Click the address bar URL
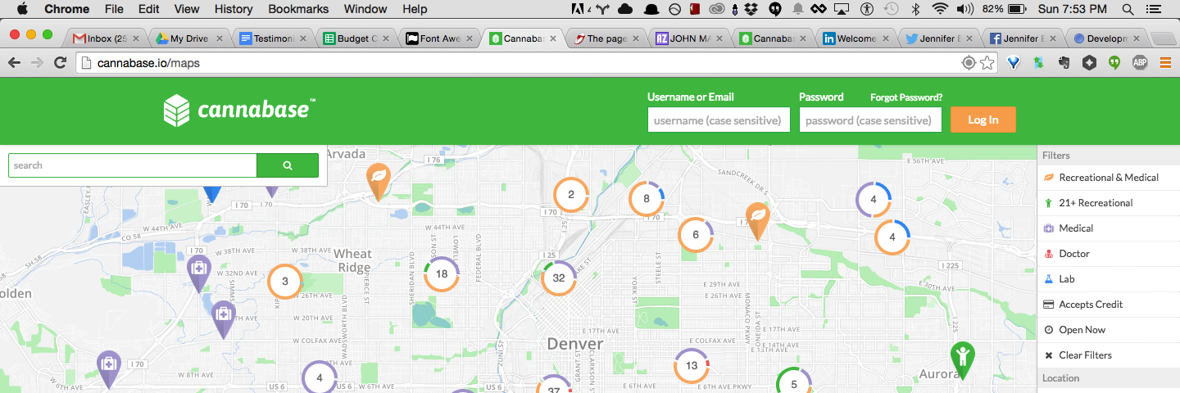The height and width of the screenshot is (393, 1180). [x=148, y=63]
